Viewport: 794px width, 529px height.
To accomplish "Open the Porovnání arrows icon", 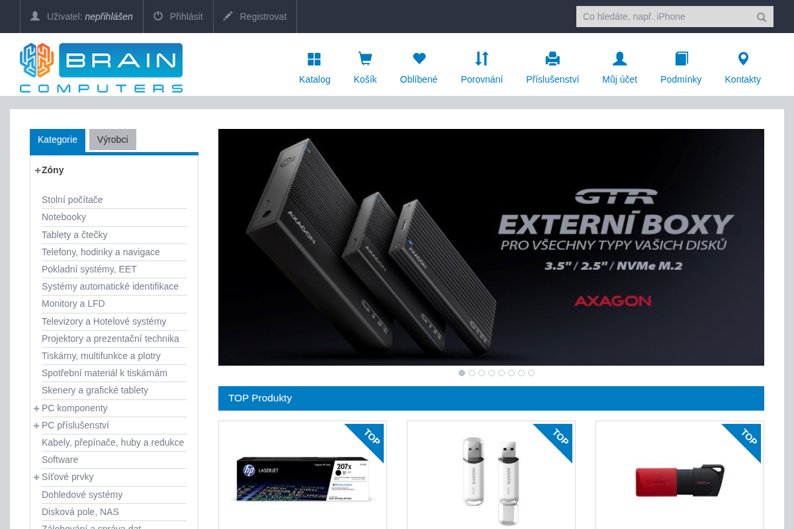I will click(482, 59).
